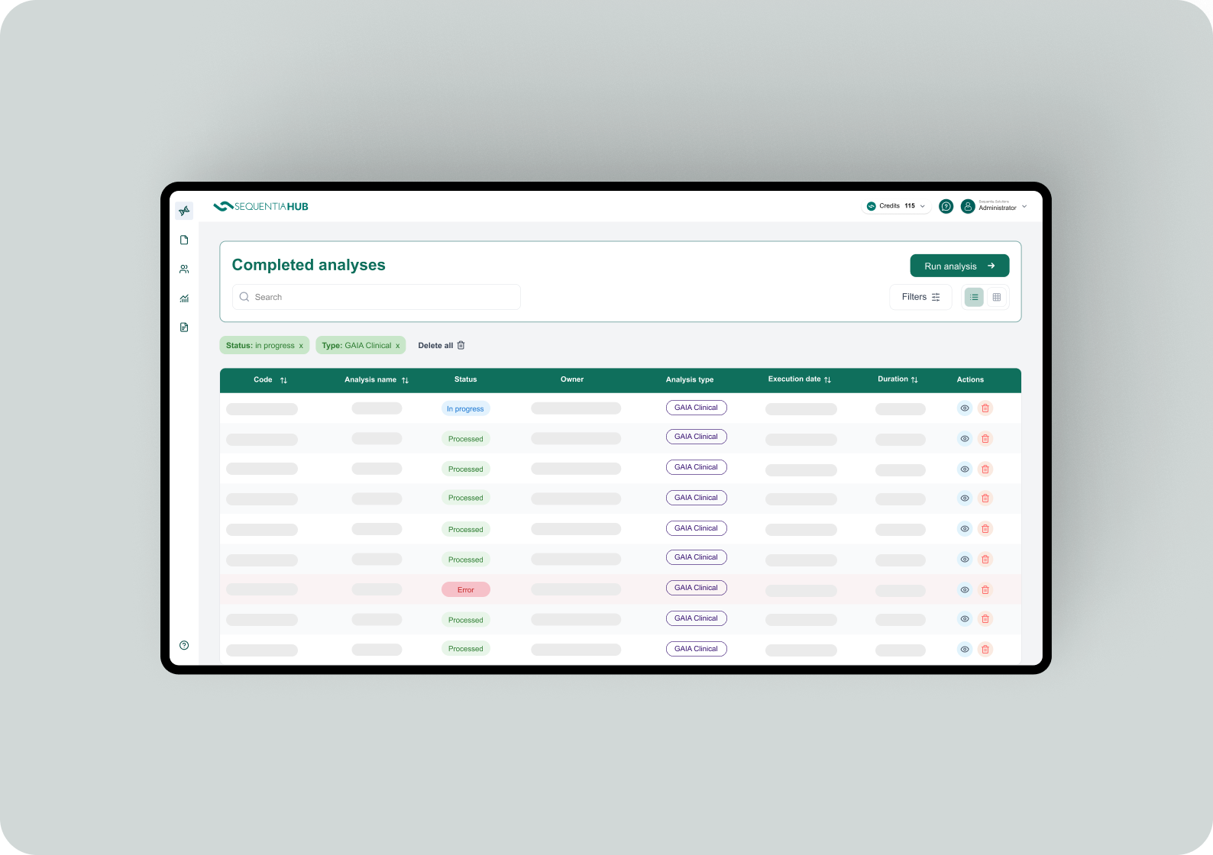Click the Sequentia Hub logo
This screenshot has width=1213, height=855.
coord(261,206)
